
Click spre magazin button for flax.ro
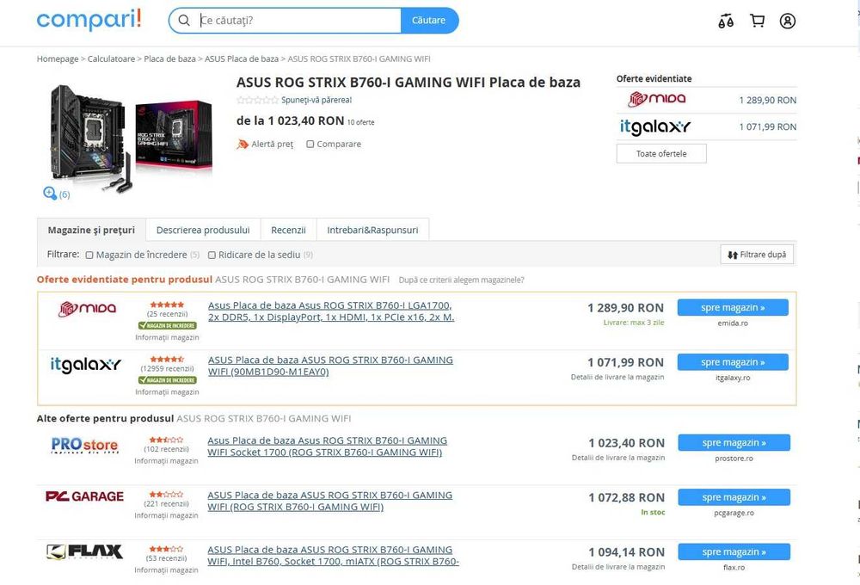(734, 552)
